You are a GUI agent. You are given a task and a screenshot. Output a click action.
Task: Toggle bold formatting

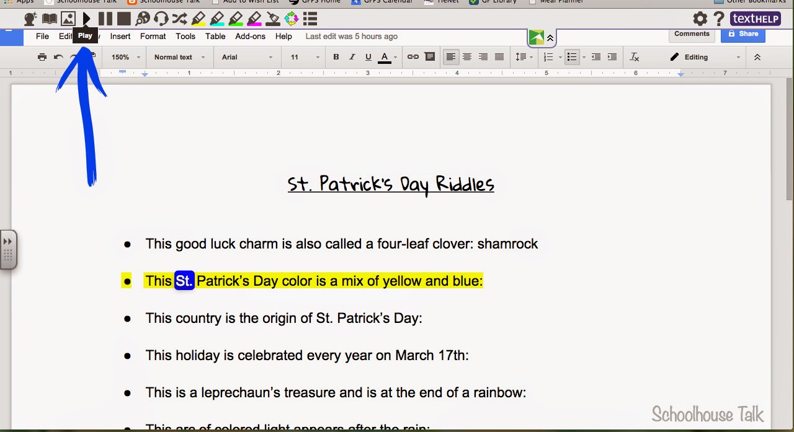pyautogui.click(x=336, y=57)
